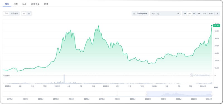Set range to 7D

[189, 13]
